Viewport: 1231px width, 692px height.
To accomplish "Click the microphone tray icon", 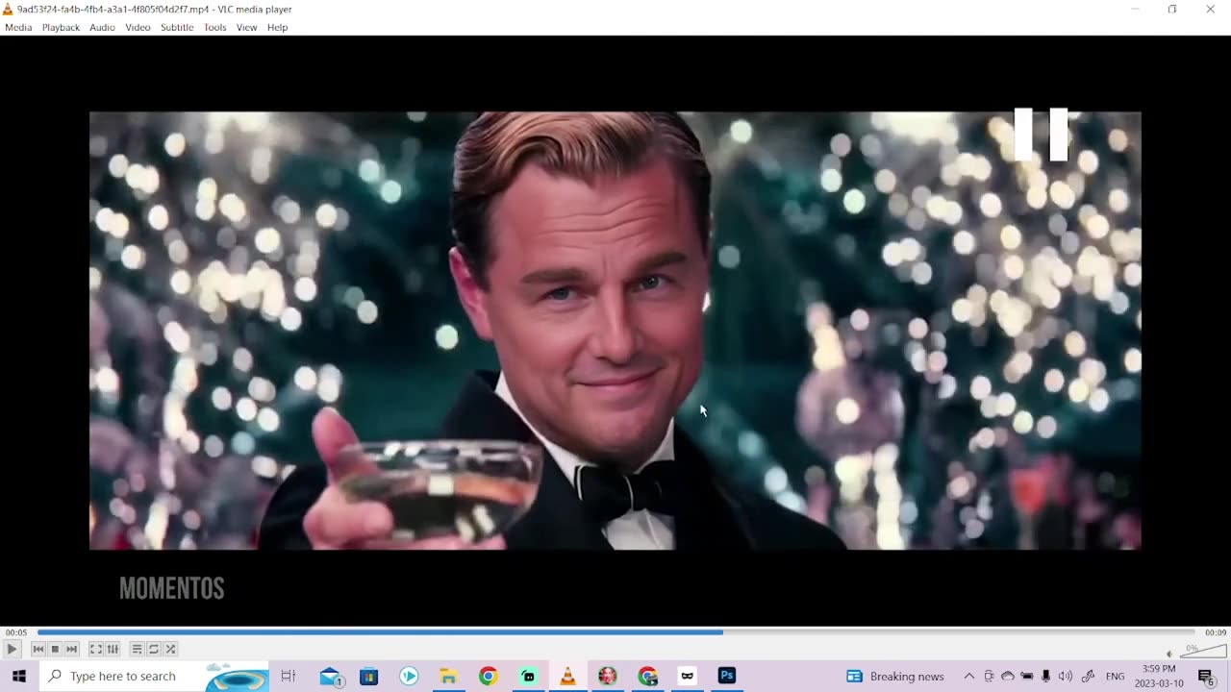I will click(1045, 676).
